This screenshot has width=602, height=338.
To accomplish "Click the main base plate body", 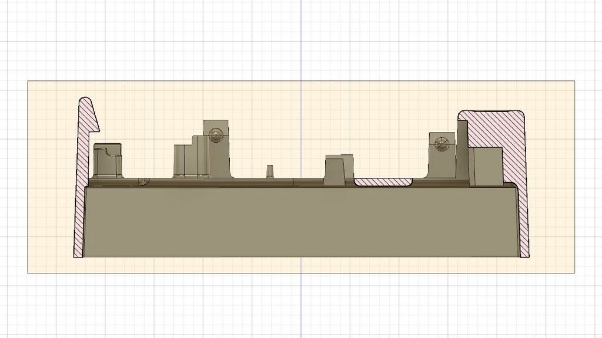I will point(294,223).
